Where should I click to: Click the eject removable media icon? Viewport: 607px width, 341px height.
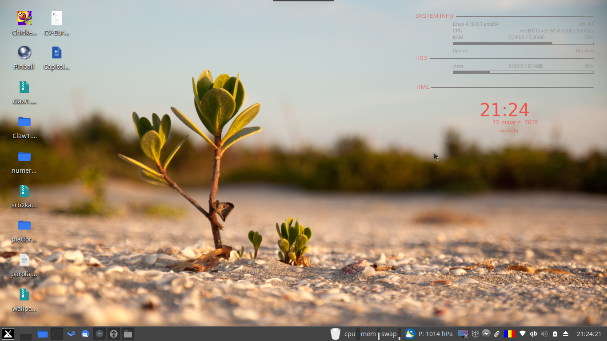click(x=566, y=334)
